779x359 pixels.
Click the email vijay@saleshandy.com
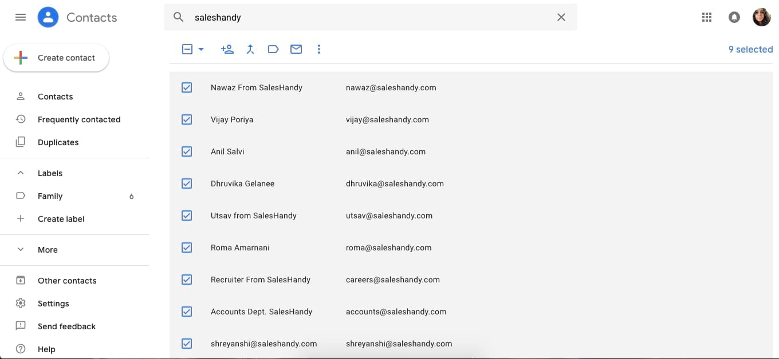coord(387,119)
